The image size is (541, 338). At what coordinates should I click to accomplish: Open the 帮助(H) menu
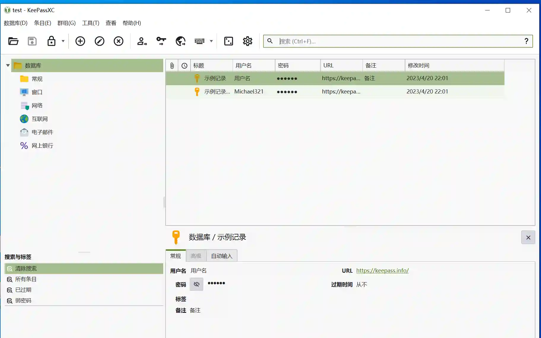tap(132, 23)
